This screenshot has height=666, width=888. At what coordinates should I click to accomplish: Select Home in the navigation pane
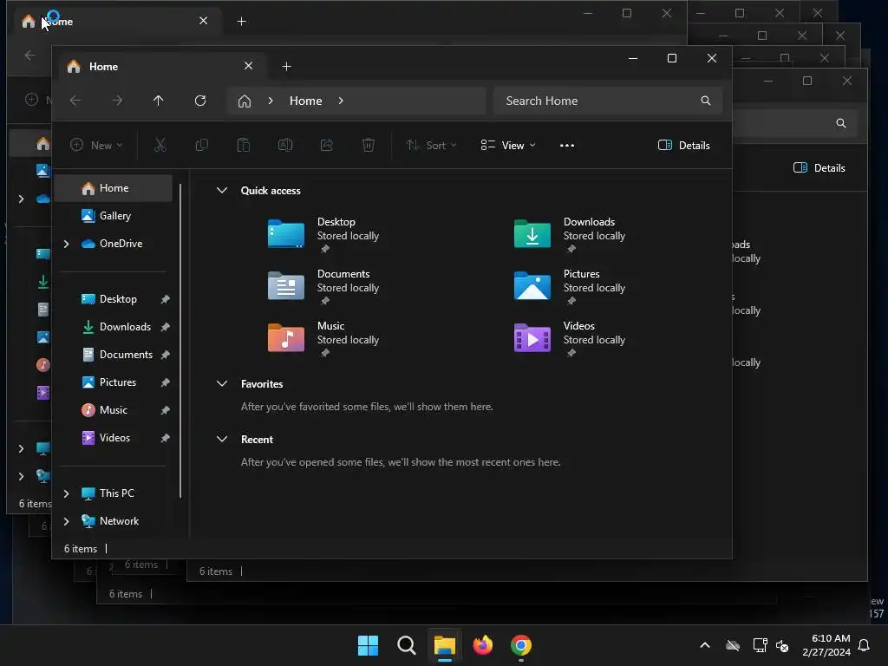pyautogui.click(x=114, y=188)
